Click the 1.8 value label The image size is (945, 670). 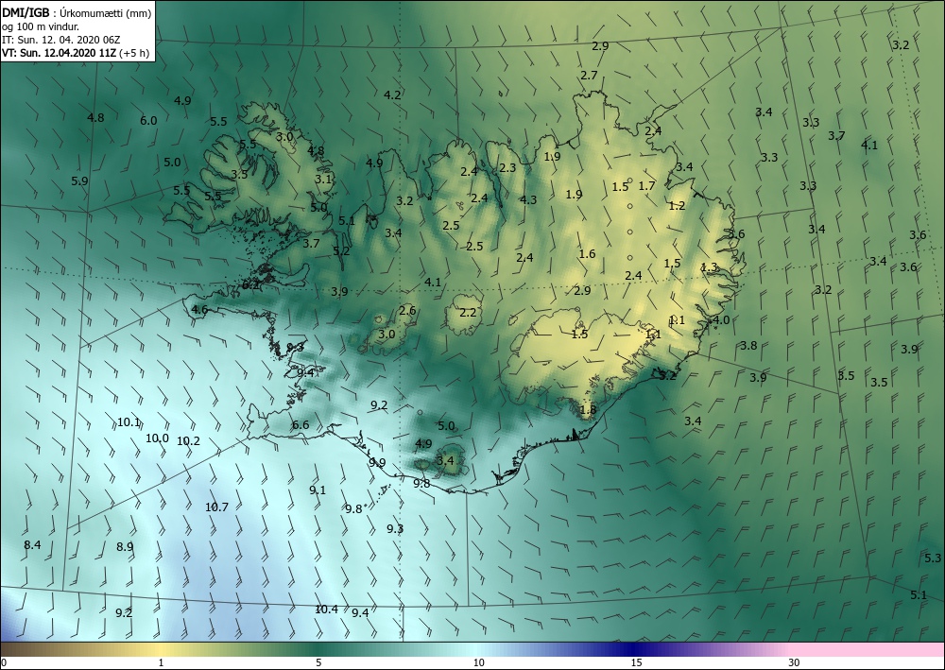click(588, 410)
